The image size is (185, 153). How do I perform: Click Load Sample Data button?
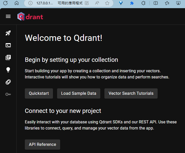79,93
